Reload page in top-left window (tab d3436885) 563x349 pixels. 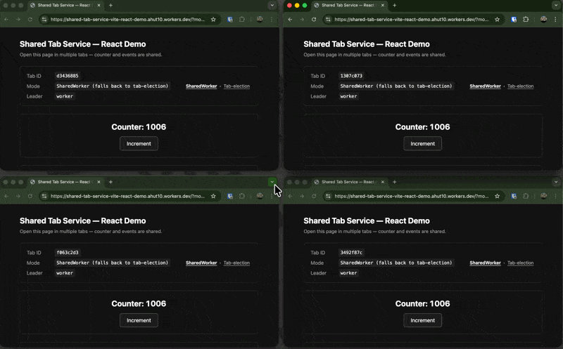(30, 20)
